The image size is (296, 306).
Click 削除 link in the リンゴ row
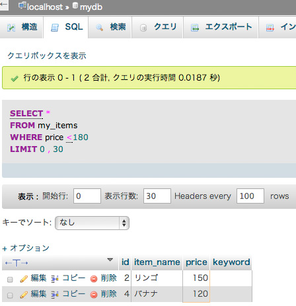[x=109, y=278]
